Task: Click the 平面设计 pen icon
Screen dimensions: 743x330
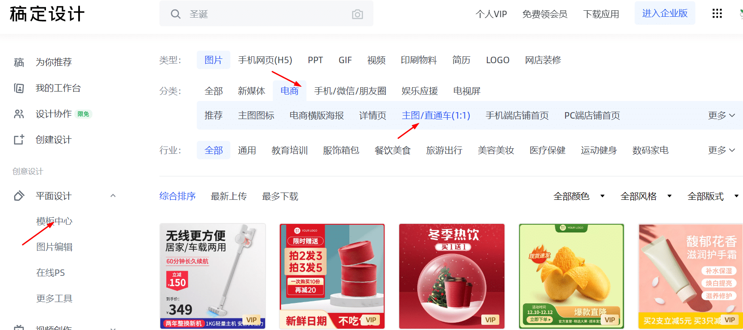Action: [x=19, y=196]
